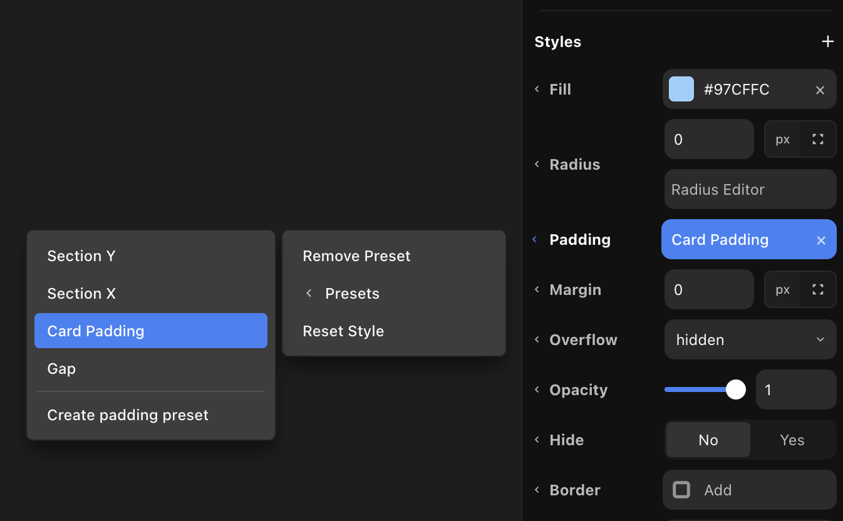Expand the Overflow options chevron
843x521 pixels.
[537, 339]
